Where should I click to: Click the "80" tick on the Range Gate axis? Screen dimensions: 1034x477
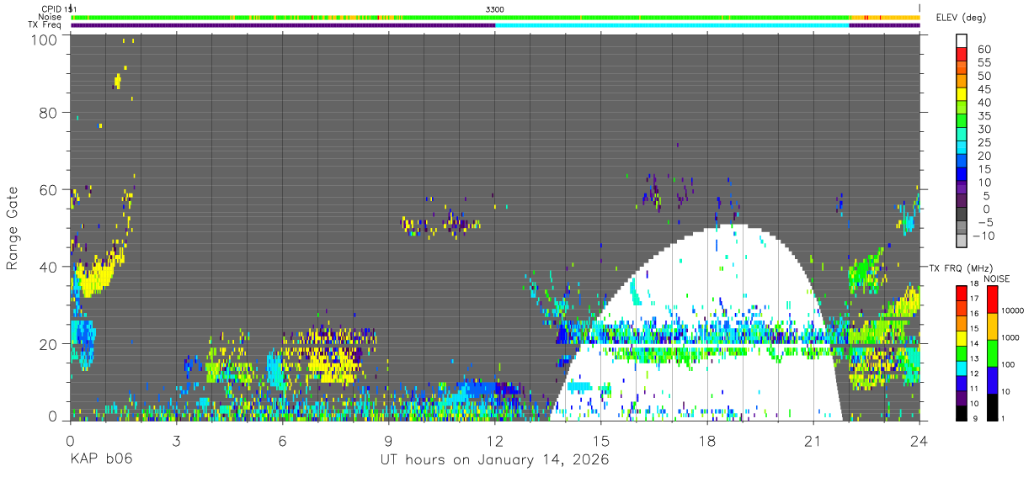[48, 112]
